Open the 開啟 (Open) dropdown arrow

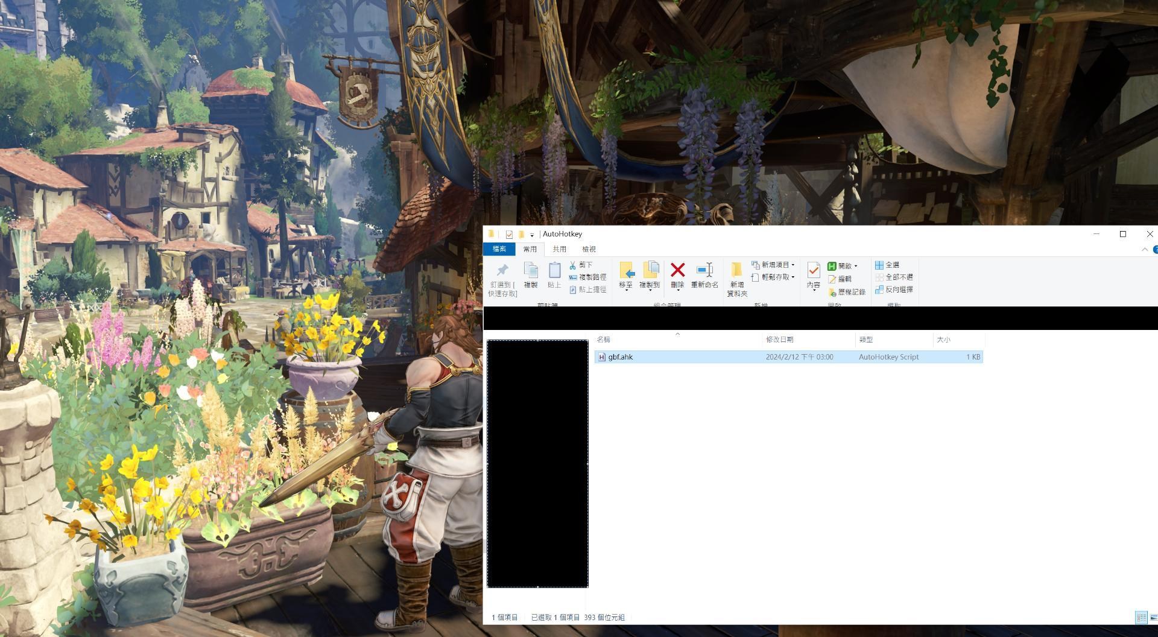(x=855, y=266)
